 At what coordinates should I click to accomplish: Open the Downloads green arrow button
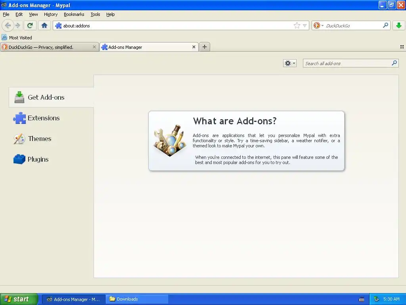pos(399,25)
